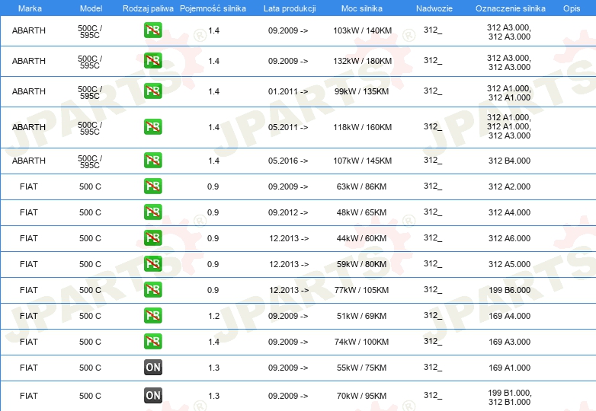Click engine code 169 A1.000
This screenshot has width=596, height=411.
509,368
